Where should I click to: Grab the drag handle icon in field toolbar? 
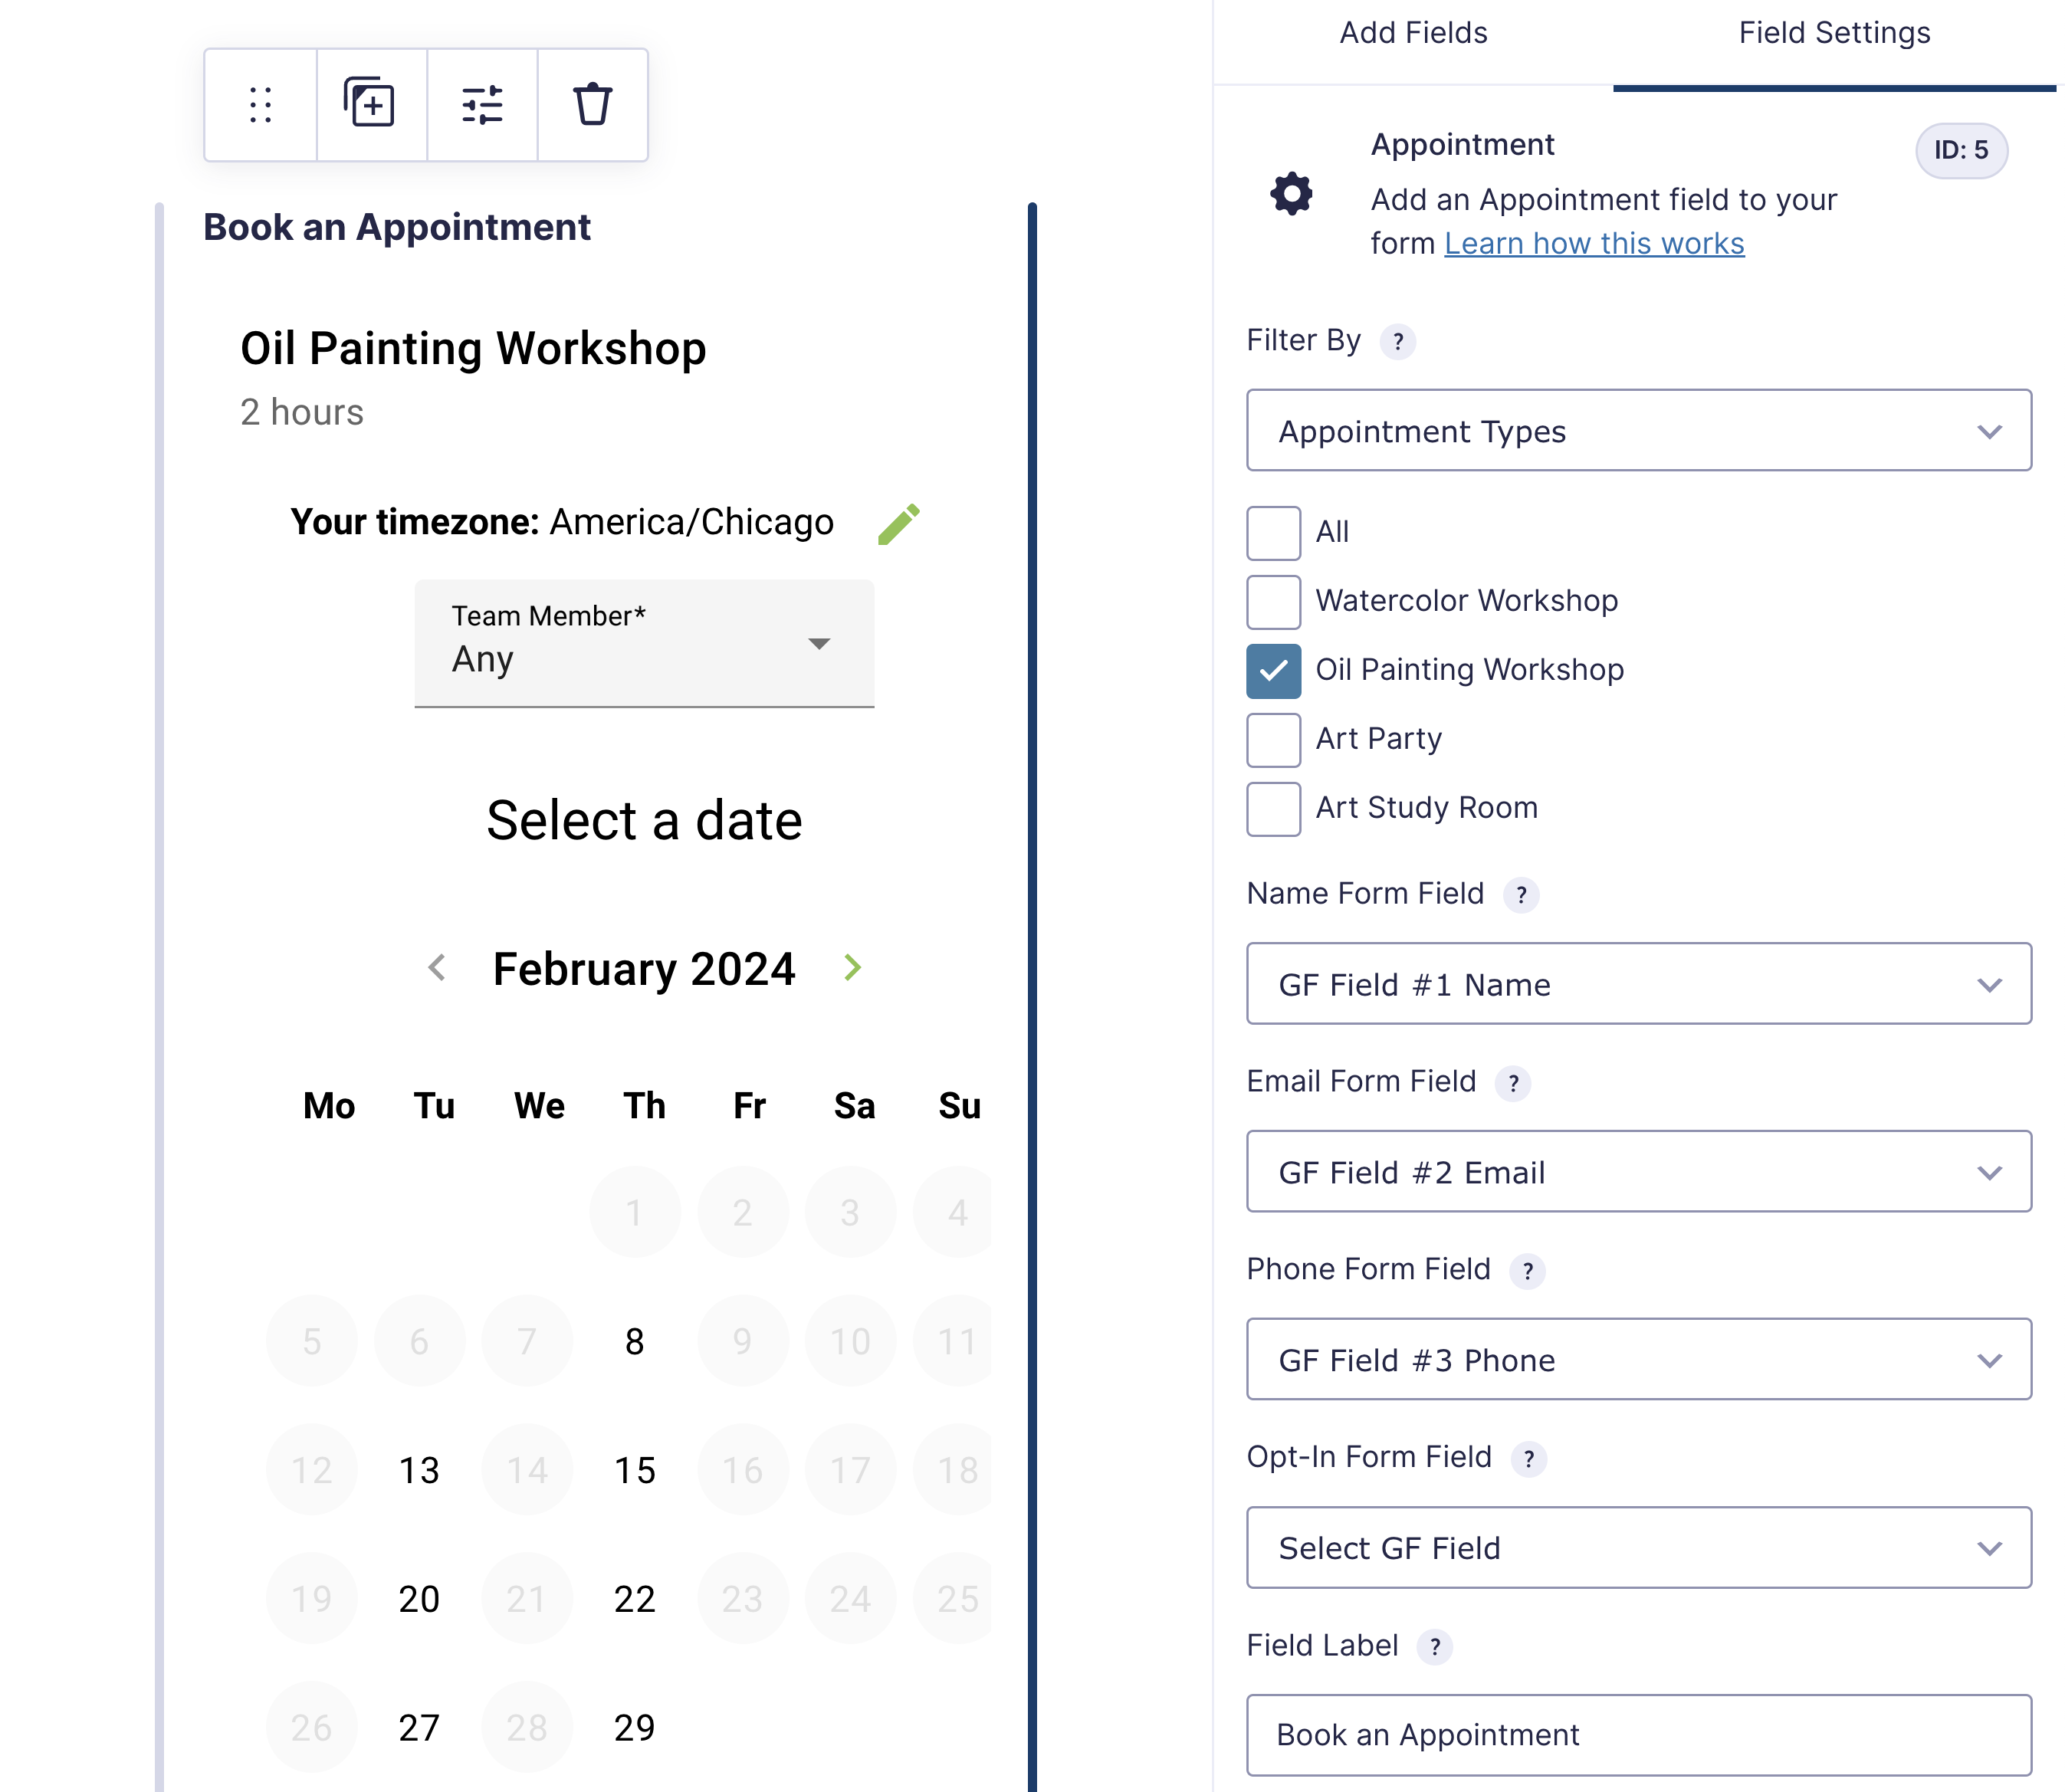[260, 104]
